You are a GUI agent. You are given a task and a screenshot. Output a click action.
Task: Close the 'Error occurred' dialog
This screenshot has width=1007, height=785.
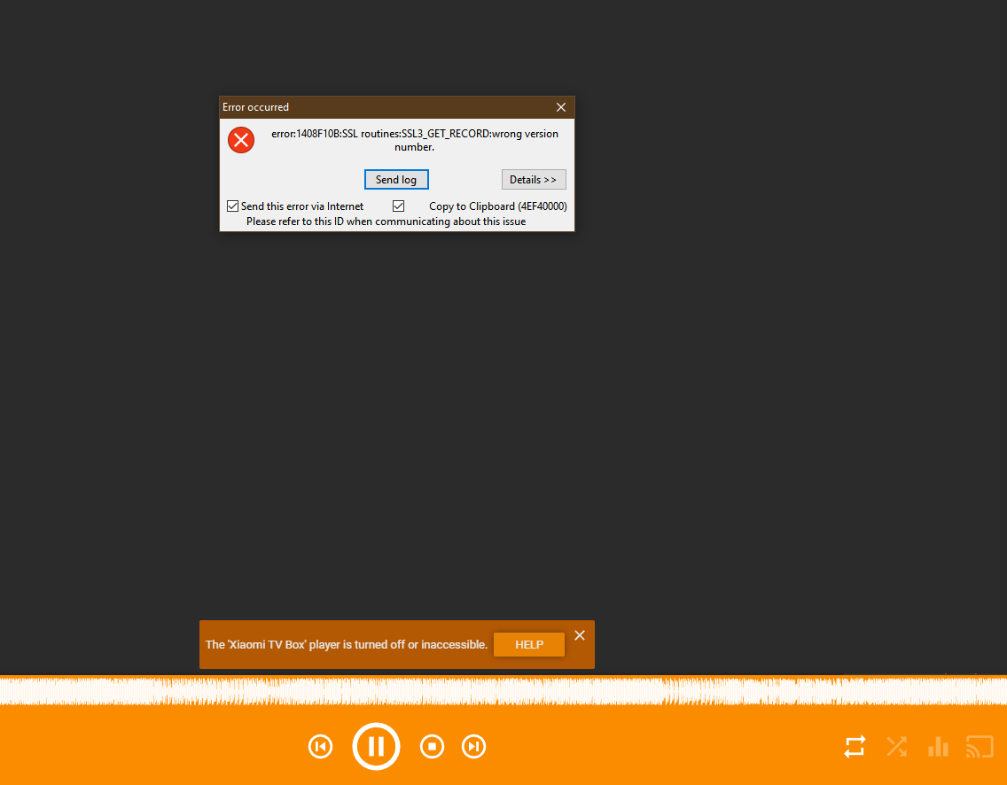tap(561, 107)
